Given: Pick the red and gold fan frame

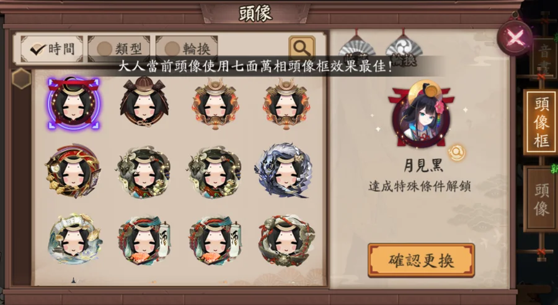Looking at the screenshot, I should [73, 171].
